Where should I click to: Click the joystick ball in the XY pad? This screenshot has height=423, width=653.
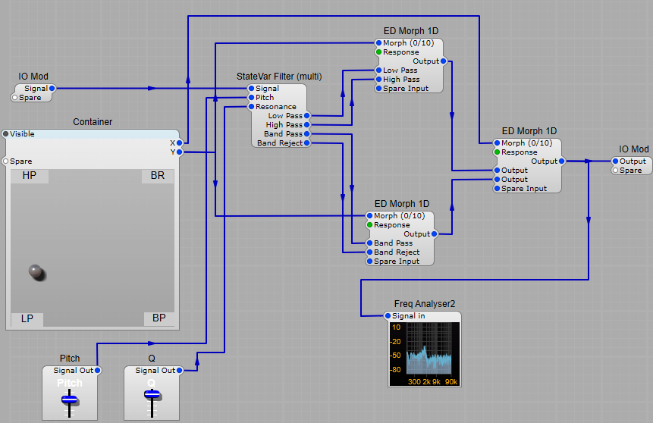click(x=36, y=271)
